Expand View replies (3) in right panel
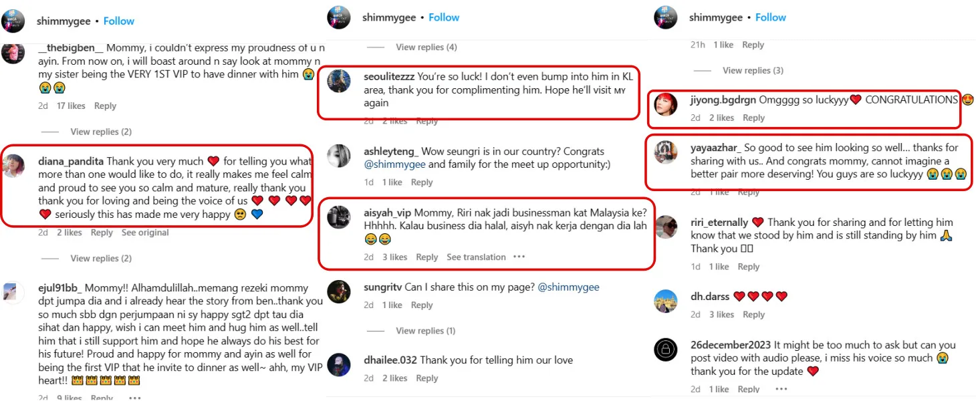This screenshot has width=976, height=401. pyautogui.click(x=753, y=70)
